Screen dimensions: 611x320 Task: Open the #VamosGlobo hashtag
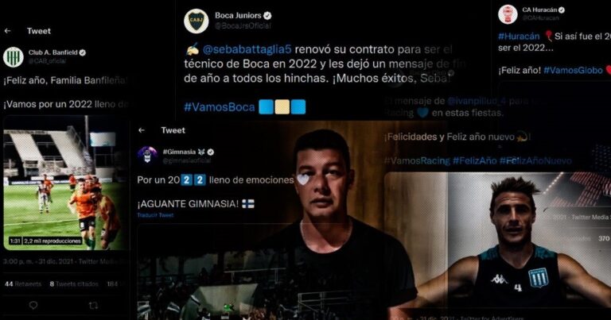coord(573,71)
